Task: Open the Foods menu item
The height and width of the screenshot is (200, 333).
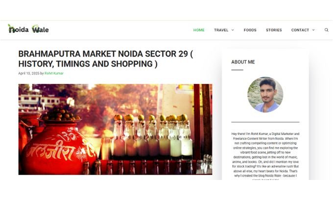Action: (250, 30)
